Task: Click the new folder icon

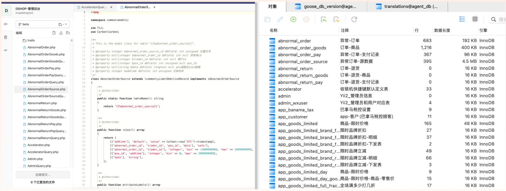Action: pyautogui.click(x=68, y=33)
